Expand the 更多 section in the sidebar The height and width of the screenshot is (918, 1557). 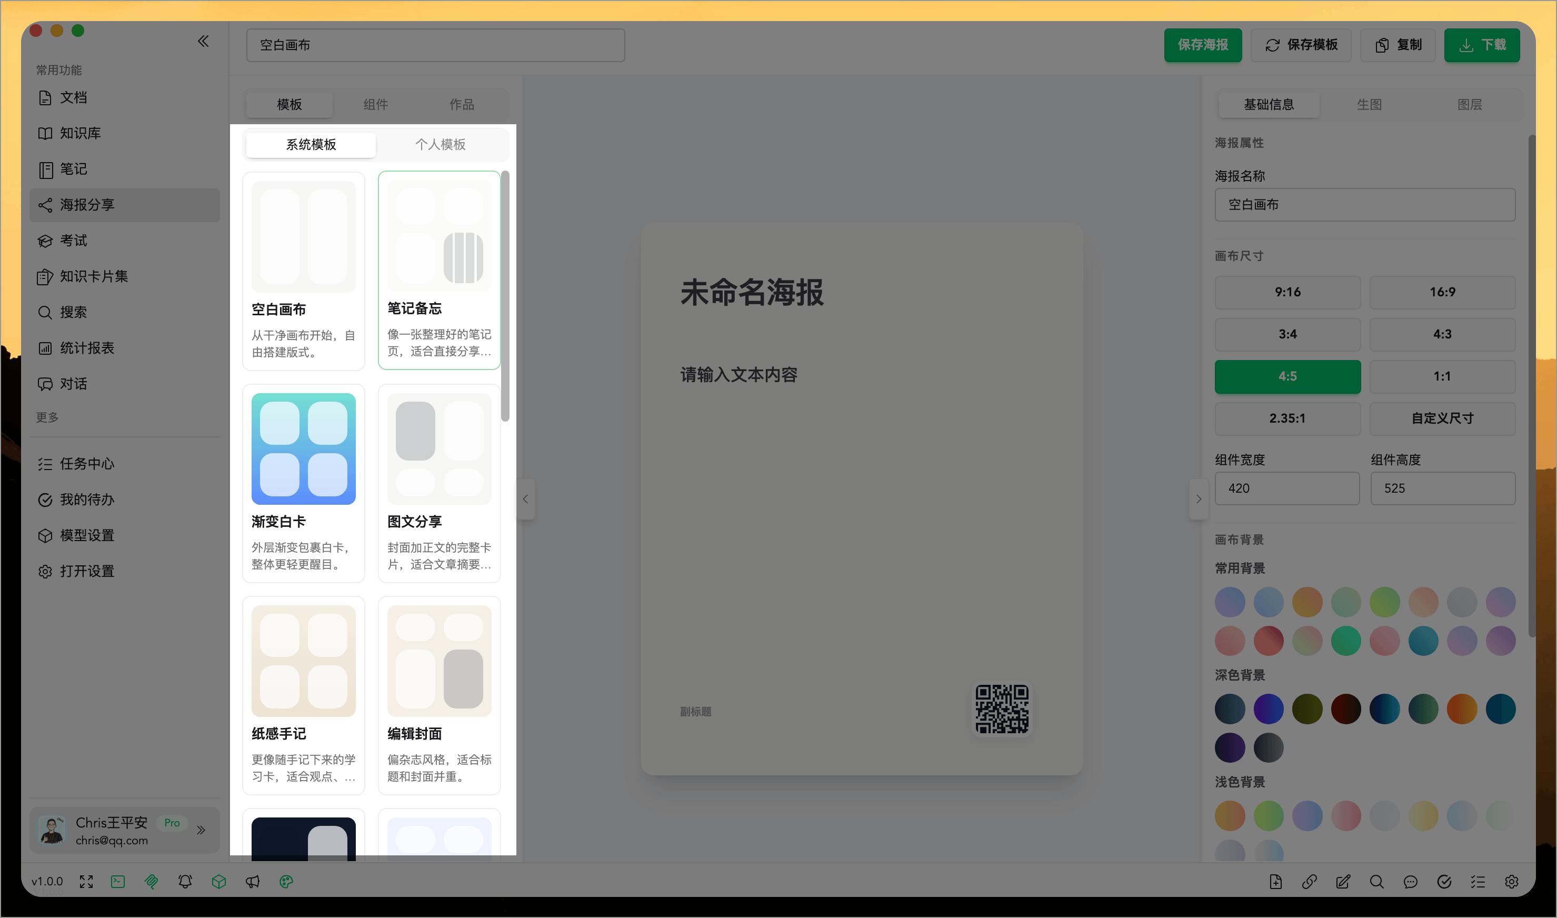47,417
